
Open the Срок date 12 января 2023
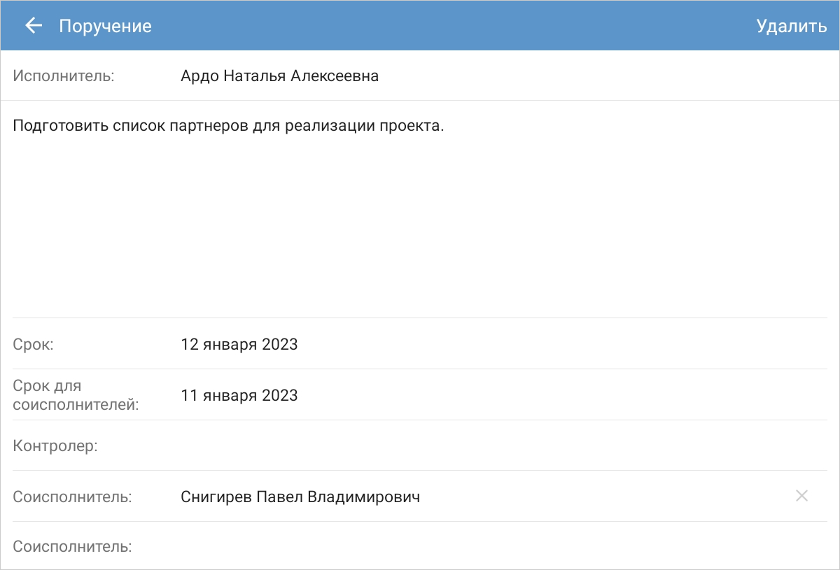pos(239,344)
